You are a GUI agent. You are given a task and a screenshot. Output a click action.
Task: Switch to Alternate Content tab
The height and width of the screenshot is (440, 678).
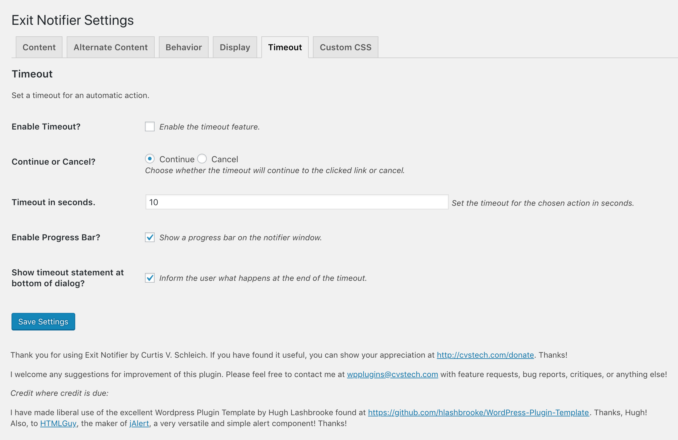point(111,47)
